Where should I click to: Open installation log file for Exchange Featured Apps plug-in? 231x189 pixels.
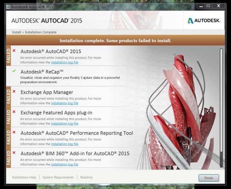pos(65,123)
